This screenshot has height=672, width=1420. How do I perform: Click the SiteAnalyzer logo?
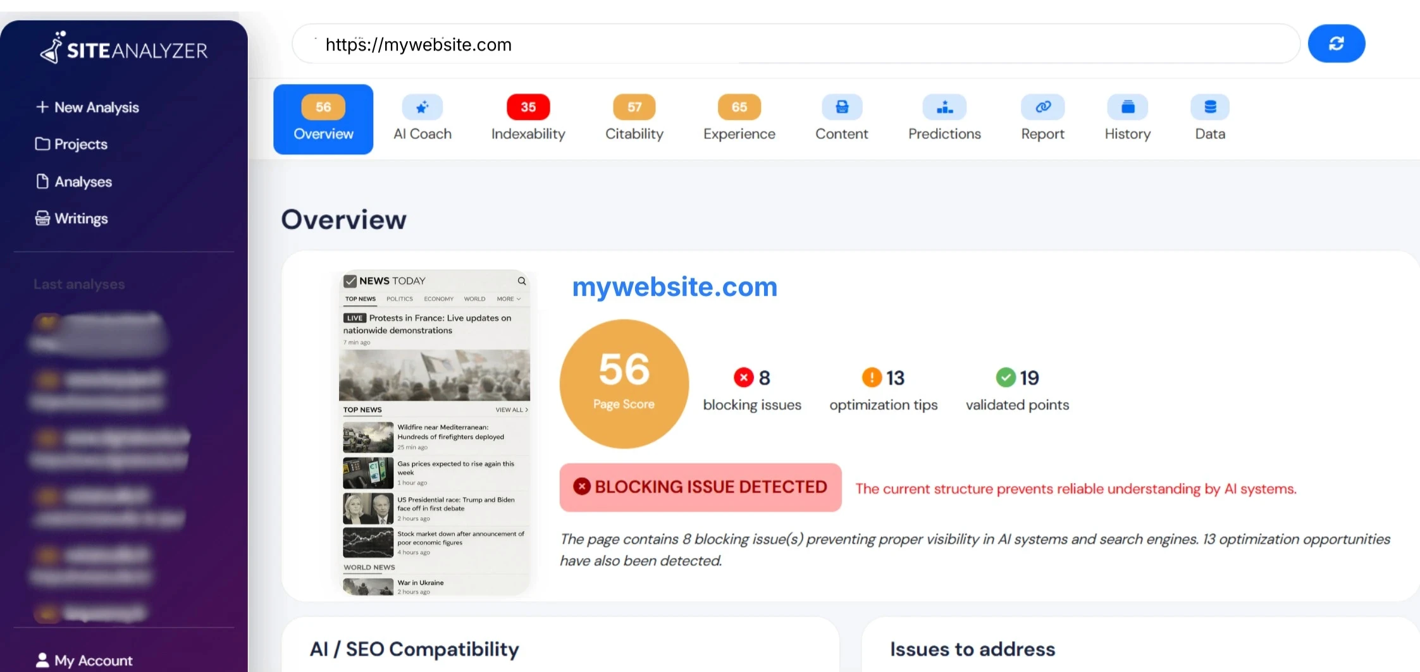(x=124, y=48)
